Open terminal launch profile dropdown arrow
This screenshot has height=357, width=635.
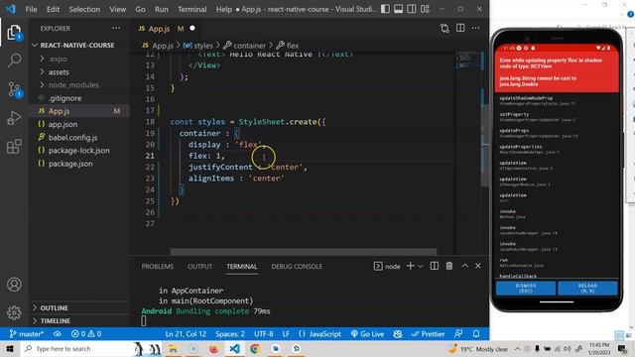click(420, 267)
